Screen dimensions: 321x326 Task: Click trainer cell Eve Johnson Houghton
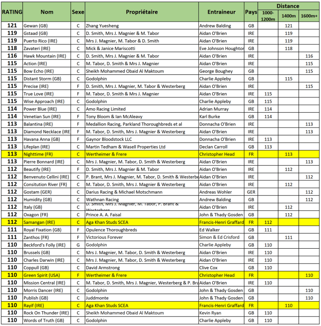point(221,49)
